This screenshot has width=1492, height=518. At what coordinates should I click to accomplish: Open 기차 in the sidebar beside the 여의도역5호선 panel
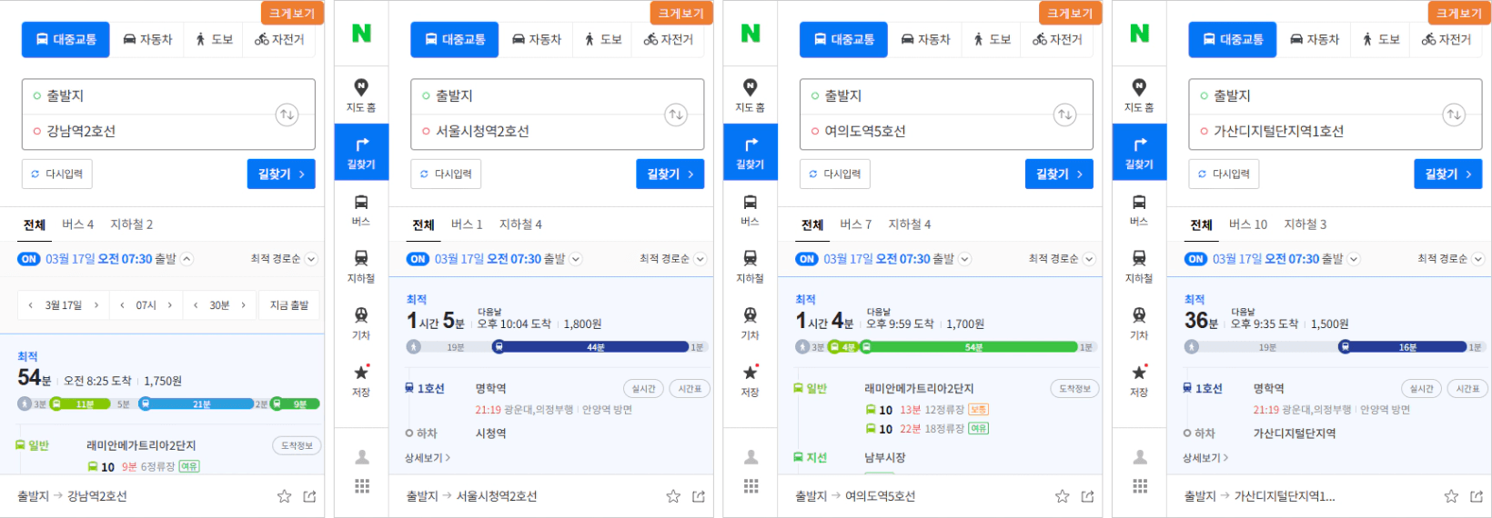click(750, 323)
